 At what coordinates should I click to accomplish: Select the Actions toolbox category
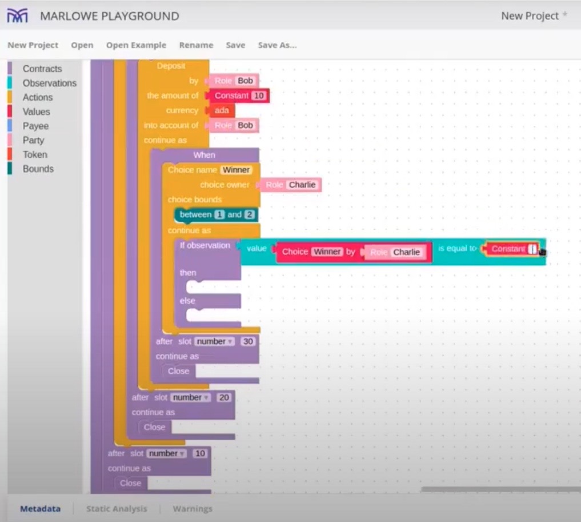[38, 97]
